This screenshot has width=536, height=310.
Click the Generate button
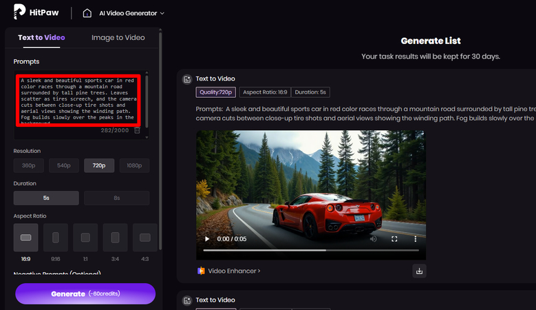pos(85,293)
